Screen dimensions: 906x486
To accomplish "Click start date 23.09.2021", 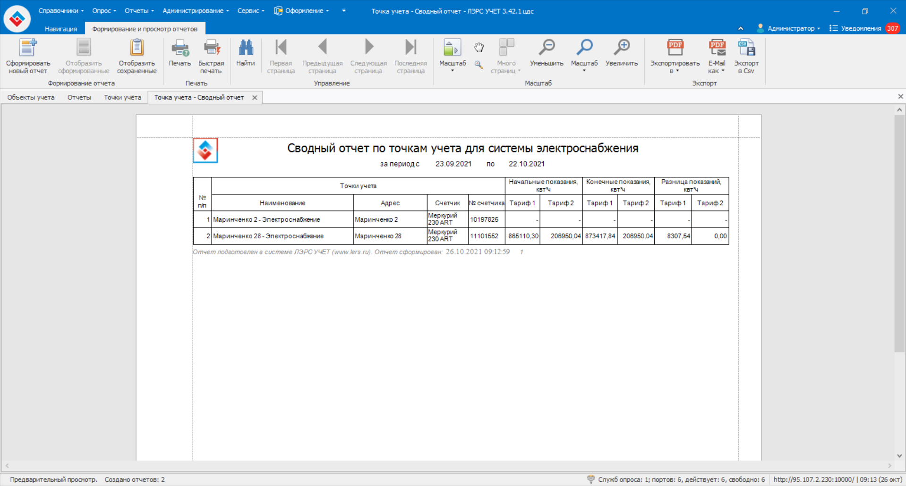I will pos(453,164).
